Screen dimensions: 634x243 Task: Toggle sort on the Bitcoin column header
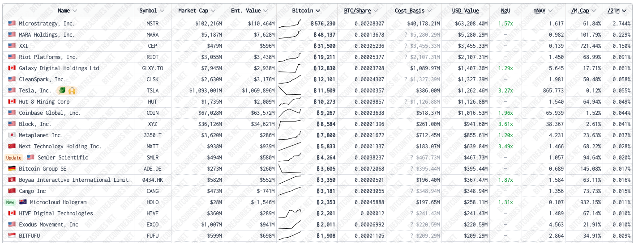tap(306, 11)
